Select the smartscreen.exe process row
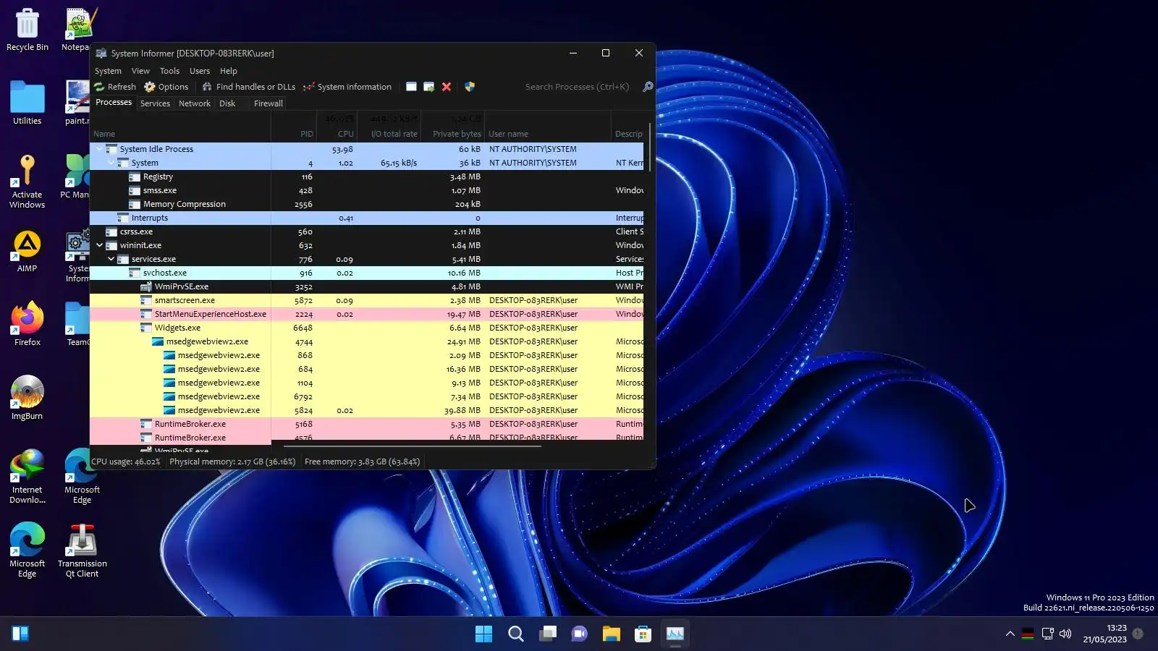 (x=367, y=300)
